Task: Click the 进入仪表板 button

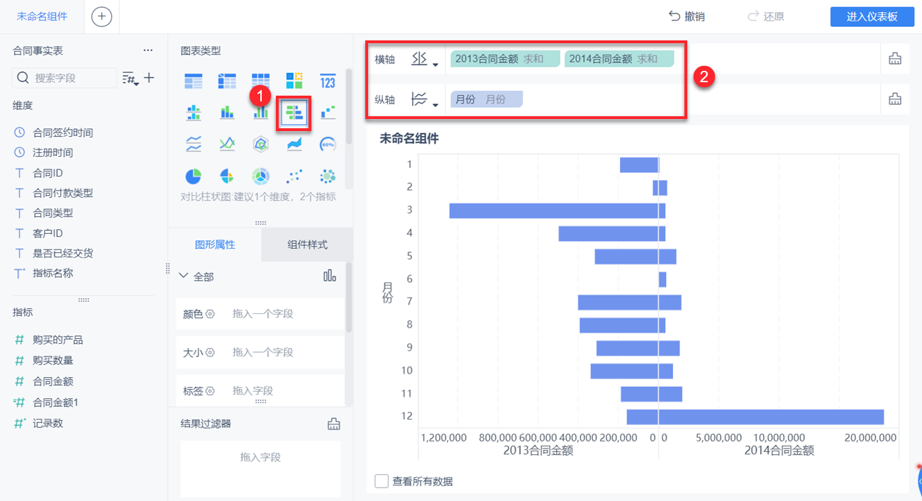Action: (872, 17)
